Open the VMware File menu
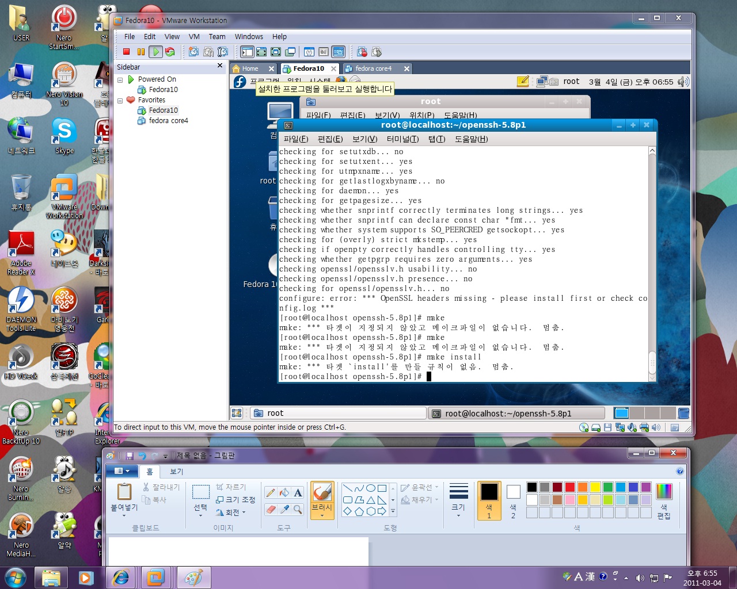 pos(130,36)
